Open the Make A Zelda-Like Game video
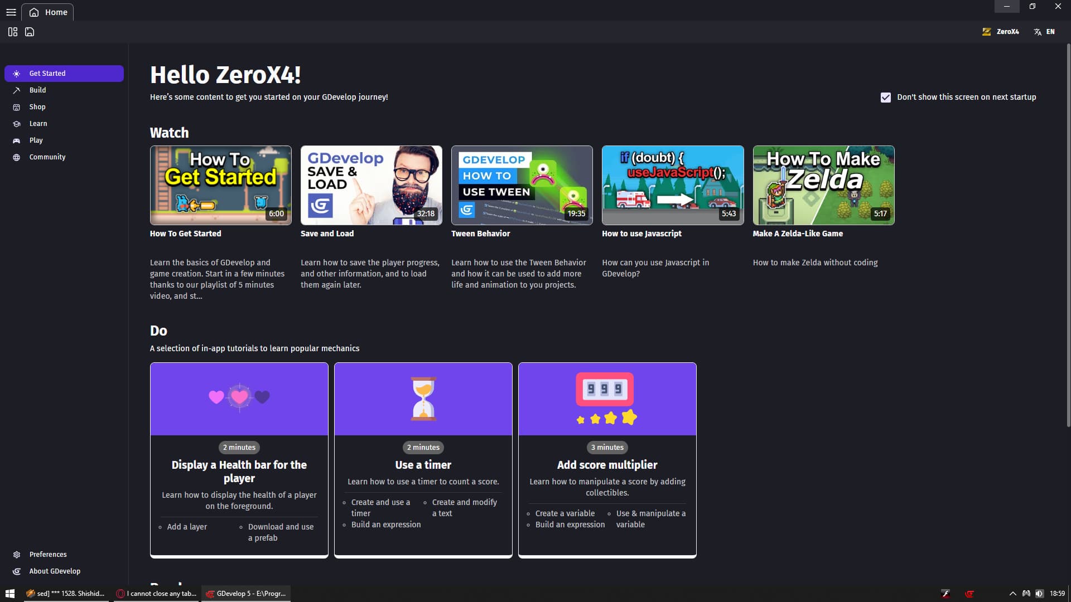 tap(824, 186)
